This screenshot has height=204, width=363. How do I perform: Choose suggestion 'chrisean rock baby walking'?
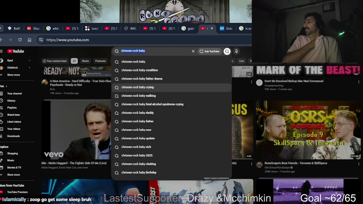172,96
